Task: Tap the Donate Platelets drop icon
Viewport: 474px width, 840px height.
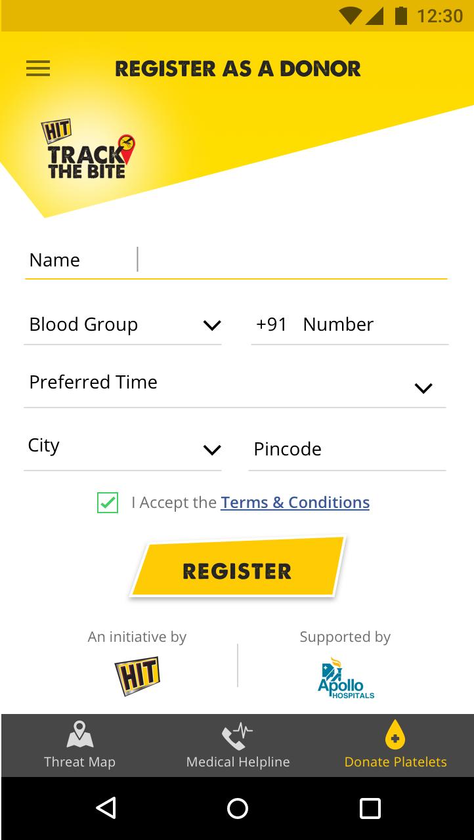Action: click(395, 734)
